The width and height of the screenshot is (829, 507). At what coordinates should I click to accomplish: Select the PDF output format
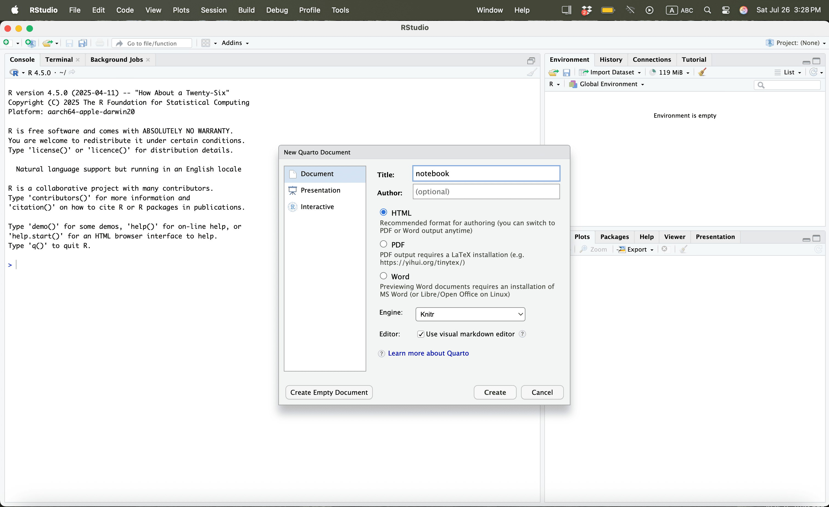tap(383, 244)
